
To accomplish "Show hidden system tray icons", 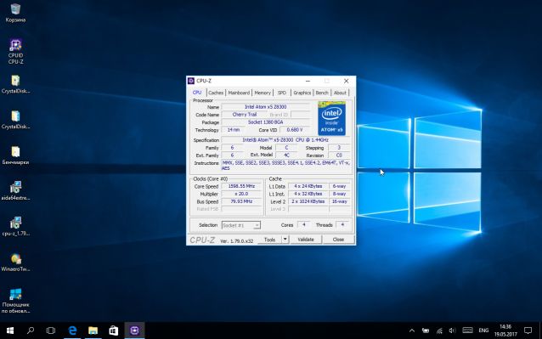I will click(412, 331).
